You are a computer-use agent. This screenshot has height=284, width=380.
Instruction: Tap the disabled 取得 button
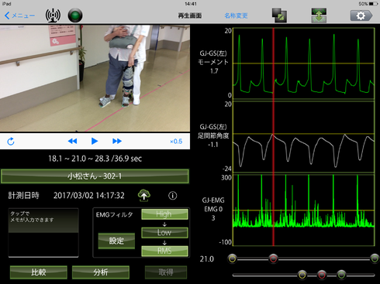point(166,272)
